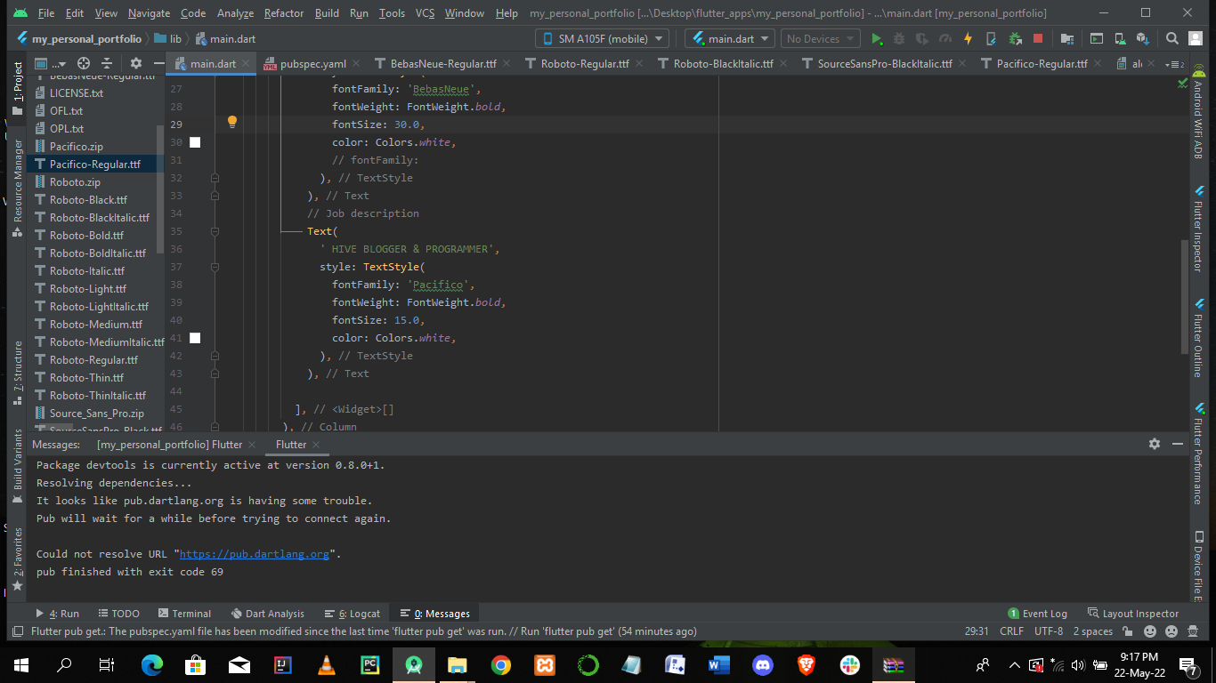Collapse code fold at line 32
1216x683 pixels.
(x=215, y=178)
